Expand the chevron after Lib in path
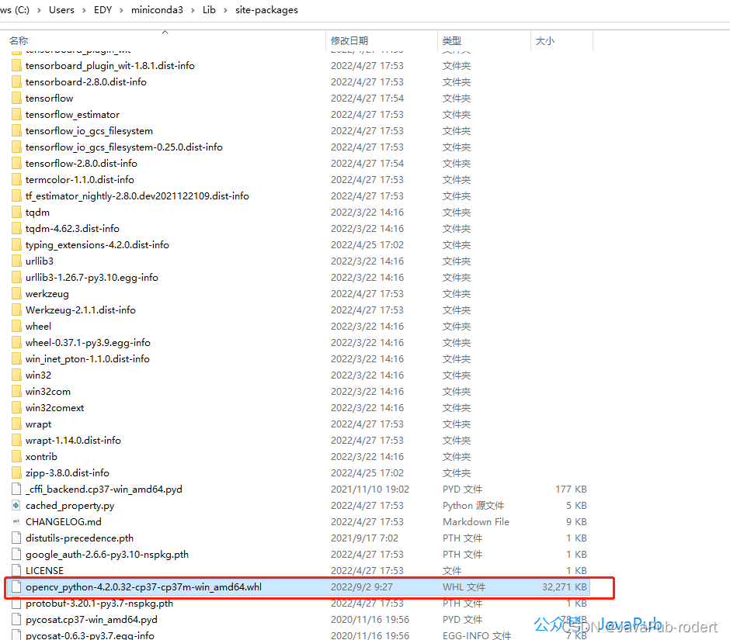The height and width of the screenshot is (640, 730). tap(225, 10)
